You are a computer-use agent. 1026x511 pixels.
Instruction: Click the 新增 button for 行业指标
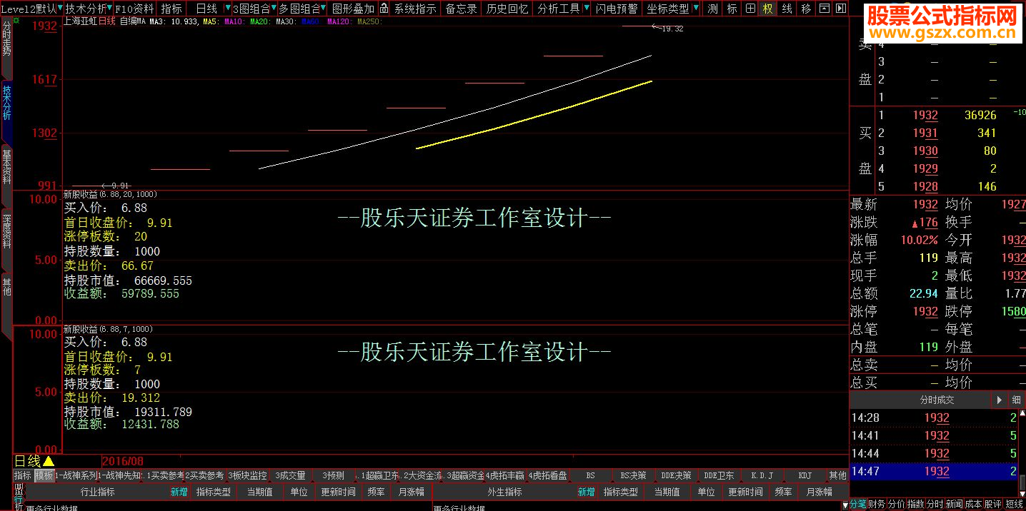pyautogui.click(x=179, y=492)
